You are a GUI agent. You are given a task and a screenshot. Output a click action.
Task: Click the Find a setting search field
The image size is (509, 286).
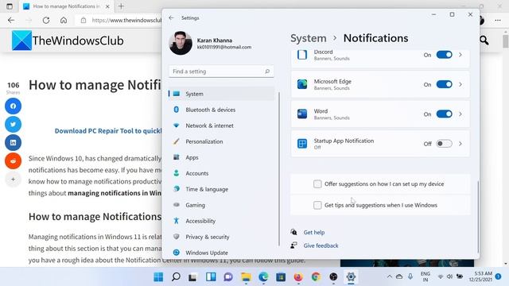pos(221,71)
